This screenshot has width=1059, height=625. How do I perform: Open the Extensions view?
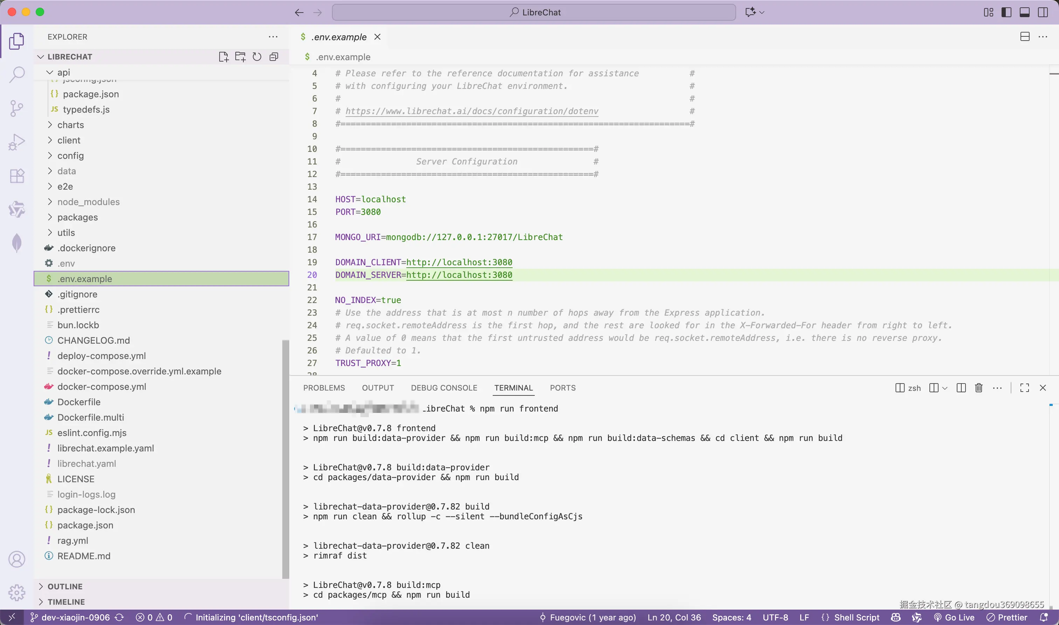17,176
